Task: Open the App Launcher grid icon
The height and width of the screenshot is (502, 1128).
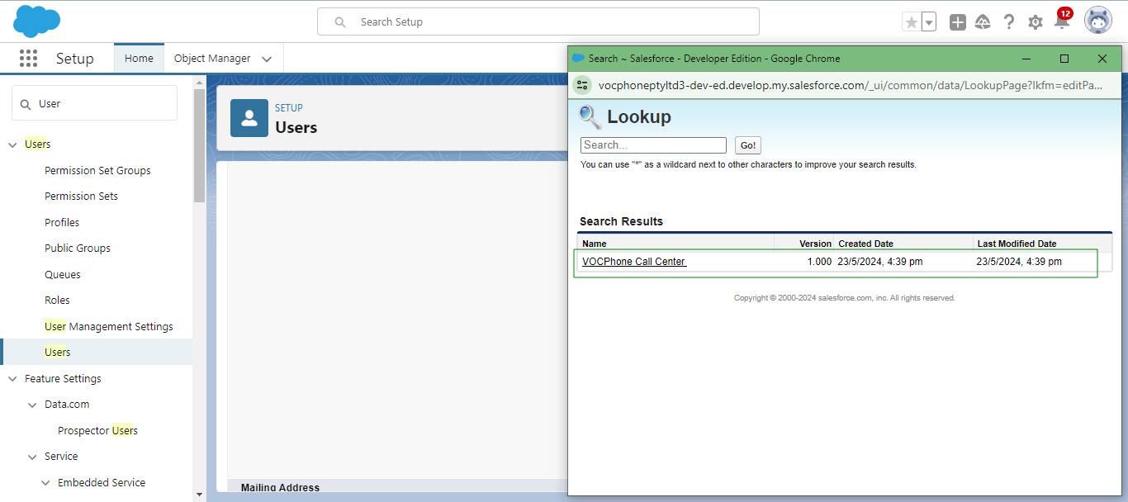Action: click(x=28, y=59)
